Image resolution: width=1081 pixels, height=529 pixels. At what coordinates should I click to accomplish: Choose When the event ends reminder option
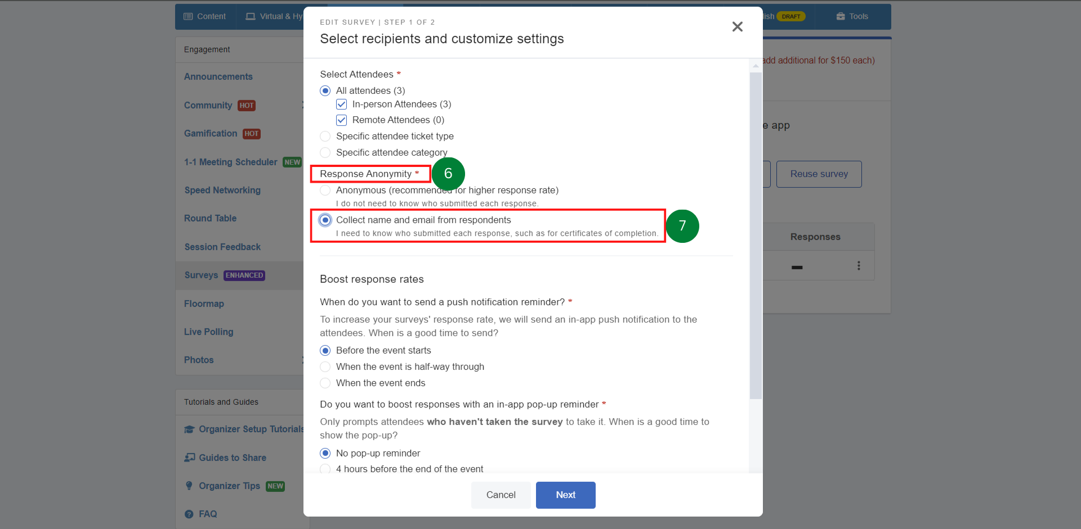click(325, 383)
